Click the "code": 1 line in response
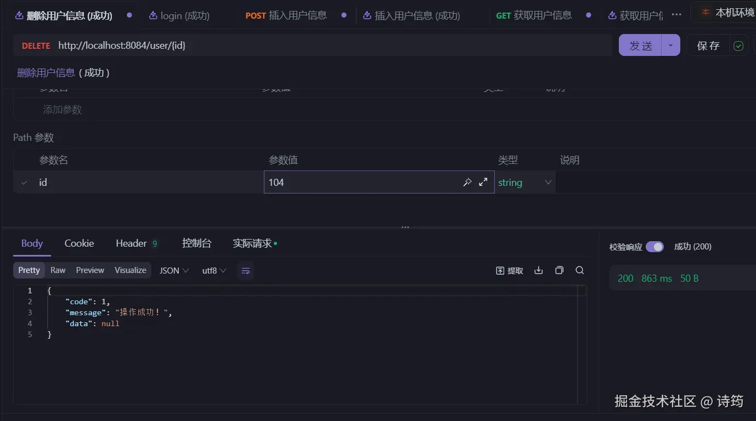The height and width of the screenshot is (421, 756). pyautogui.click(x=88, y=301)
